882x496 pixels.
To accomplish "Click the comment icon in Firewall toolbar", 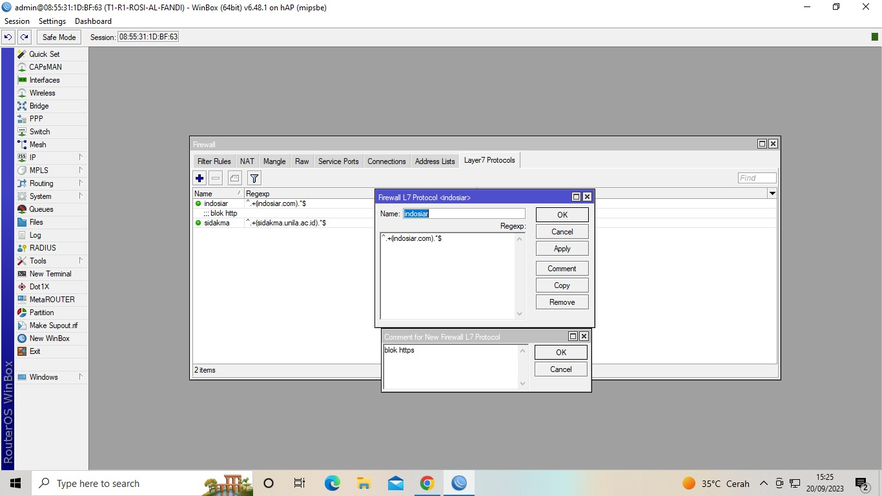I will [234, 178].
